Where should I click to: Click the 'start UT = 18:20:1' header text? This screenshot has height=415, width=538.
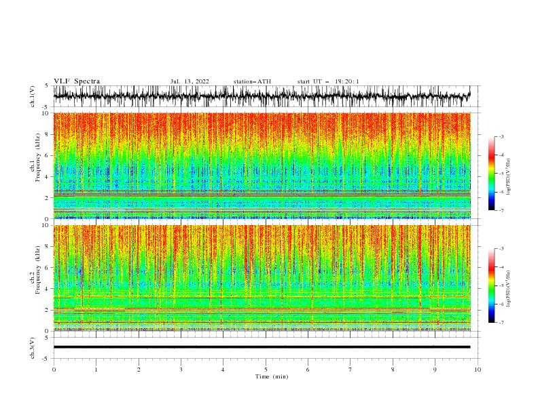(328, 81)
